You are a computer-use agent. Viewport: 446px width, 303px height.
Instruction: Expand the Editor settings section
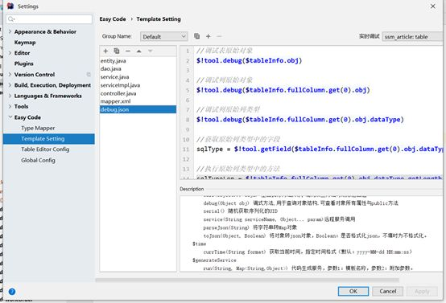pyautogui.click(x=10, y=53)
